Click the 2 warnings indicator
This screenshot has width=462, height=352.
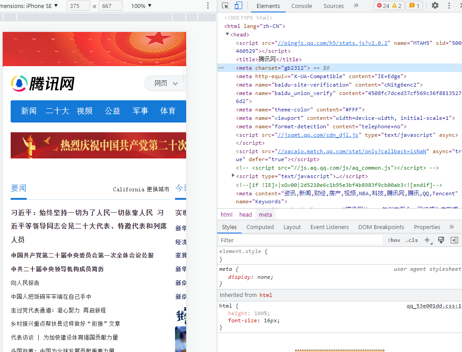coord(397,6)
